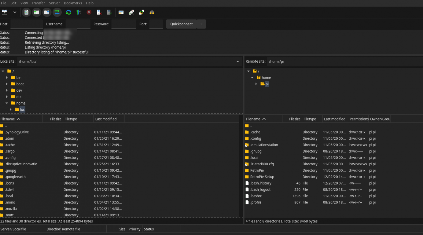Screen dimensions: 423x235
Task: Sort local files by Filename column
Action: coord(21,119)
